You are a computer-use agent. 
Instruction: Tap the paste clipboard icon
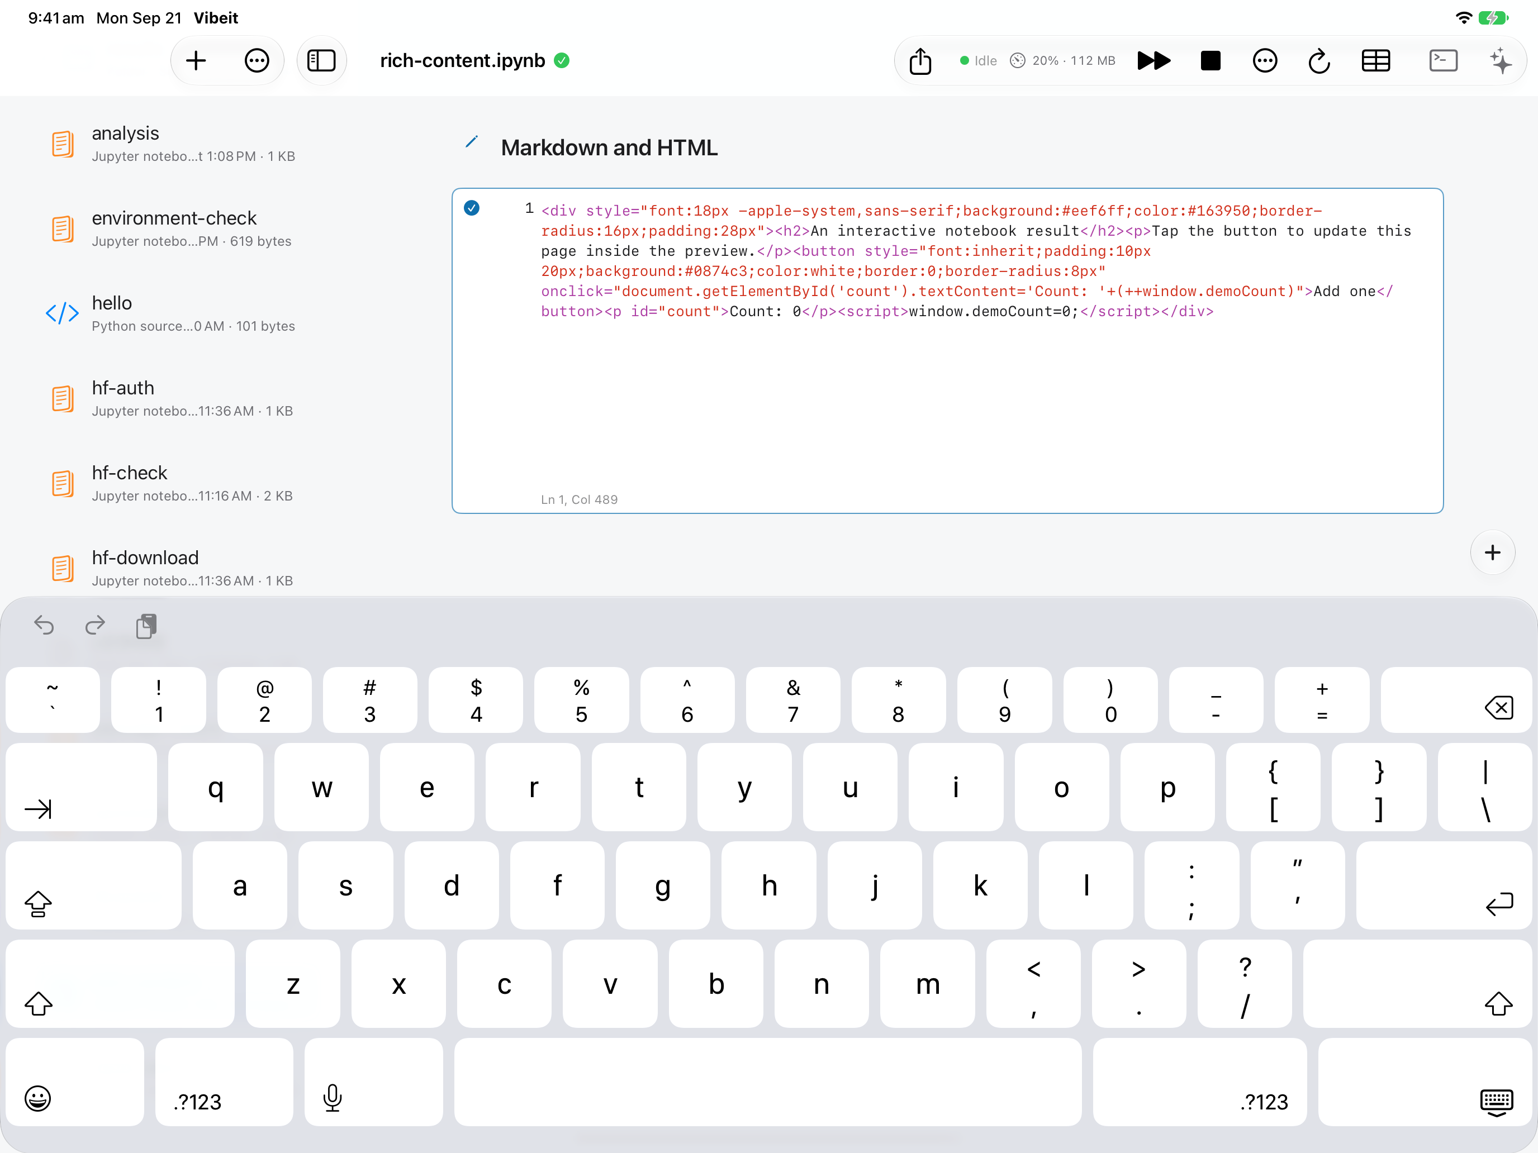[x=147, y=626]
